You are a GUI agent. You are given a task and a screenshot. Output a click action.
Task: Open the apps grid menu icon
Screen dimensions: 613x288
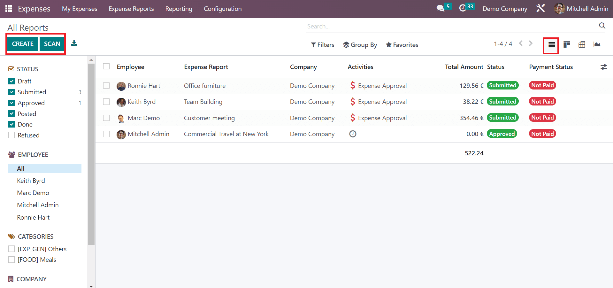(9, 9)
